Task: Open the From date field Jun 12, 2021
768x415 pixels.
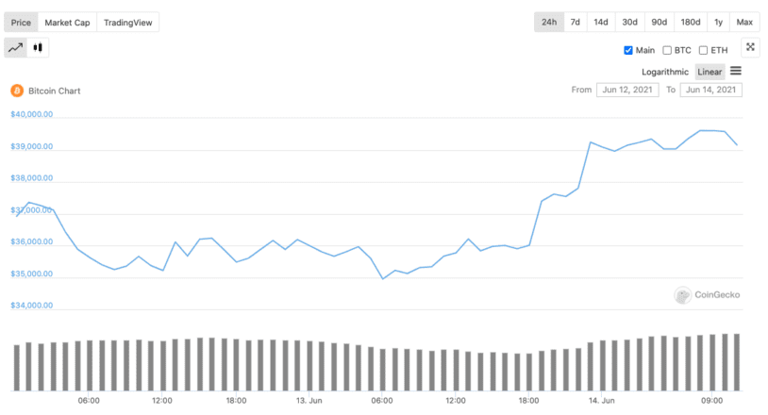Action: coord(627,90)
